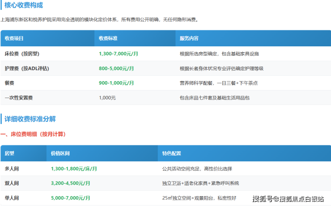The width and height of the screenshot is (331, 206).
Task: Select the 服务内容 column header
Action: coord(189,39)
